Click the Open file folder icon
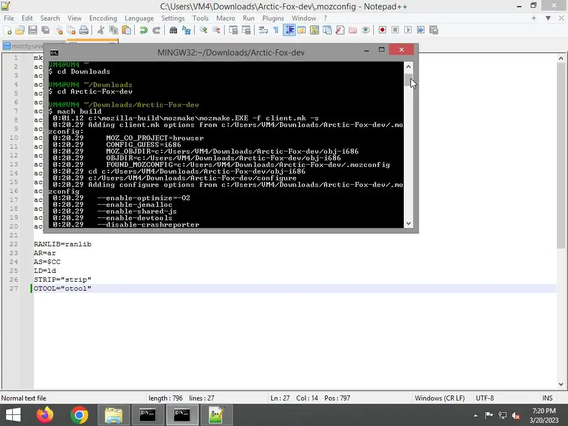This screenshot has height=426, width=568. click(x=20, y=30)
